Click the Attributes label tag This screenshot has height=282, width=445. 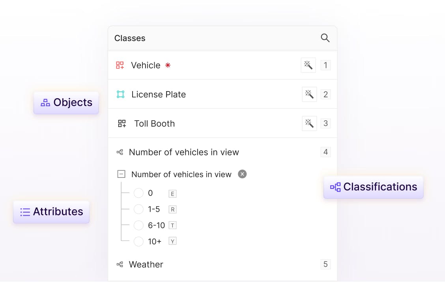(52, 212)
